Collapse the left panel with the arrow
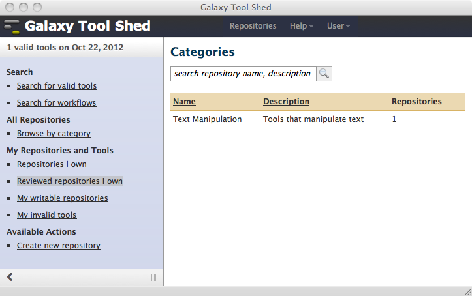This screenshot has width=472, height=296. pos(10,277)
